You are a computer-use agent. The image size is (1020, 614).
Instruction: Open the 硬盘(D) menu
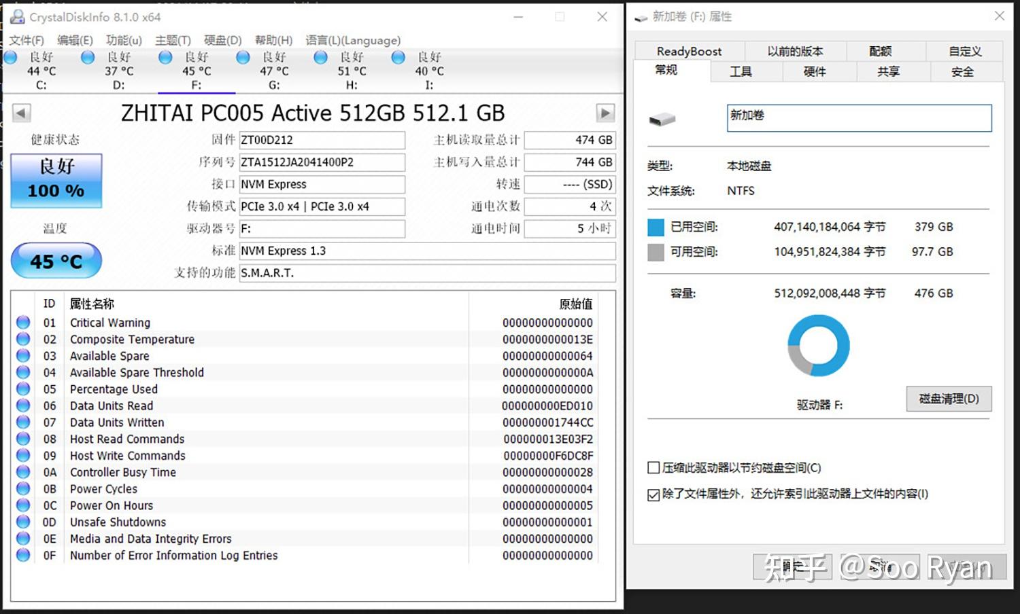click(222, 40)
